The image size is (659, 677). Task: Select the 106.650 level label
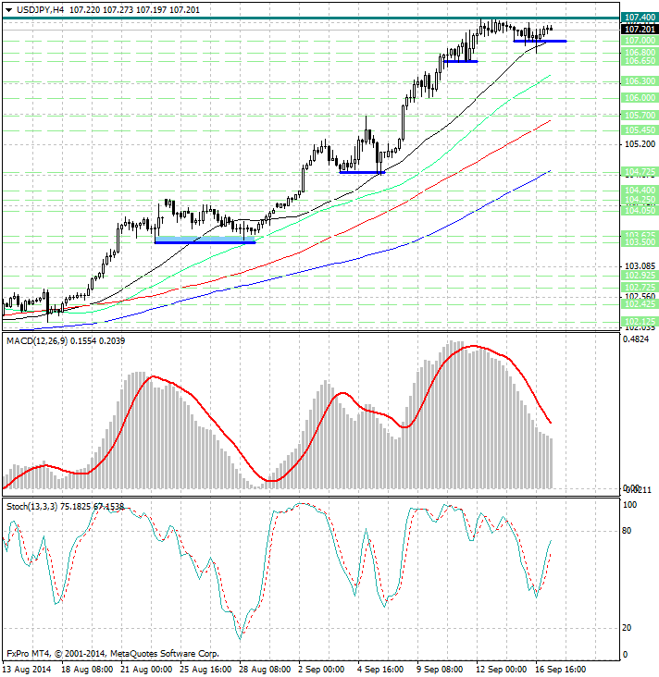(640, 61)
